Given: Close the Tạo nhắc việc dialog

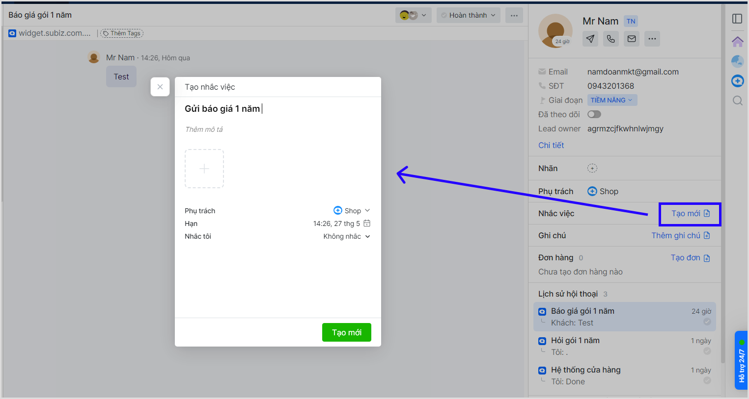Looking at the screenshot, I should (x=160, y=87).
